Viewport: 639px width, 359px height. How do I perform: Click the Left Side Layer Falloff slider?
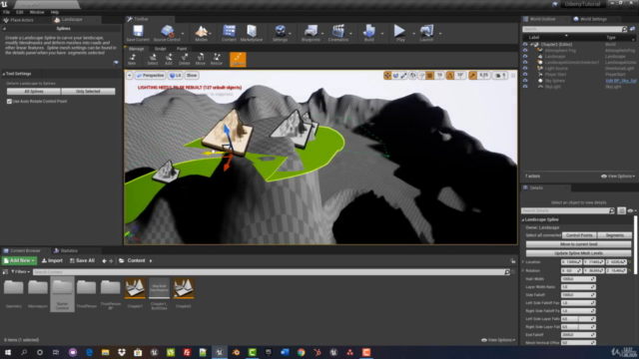(578, 319)
